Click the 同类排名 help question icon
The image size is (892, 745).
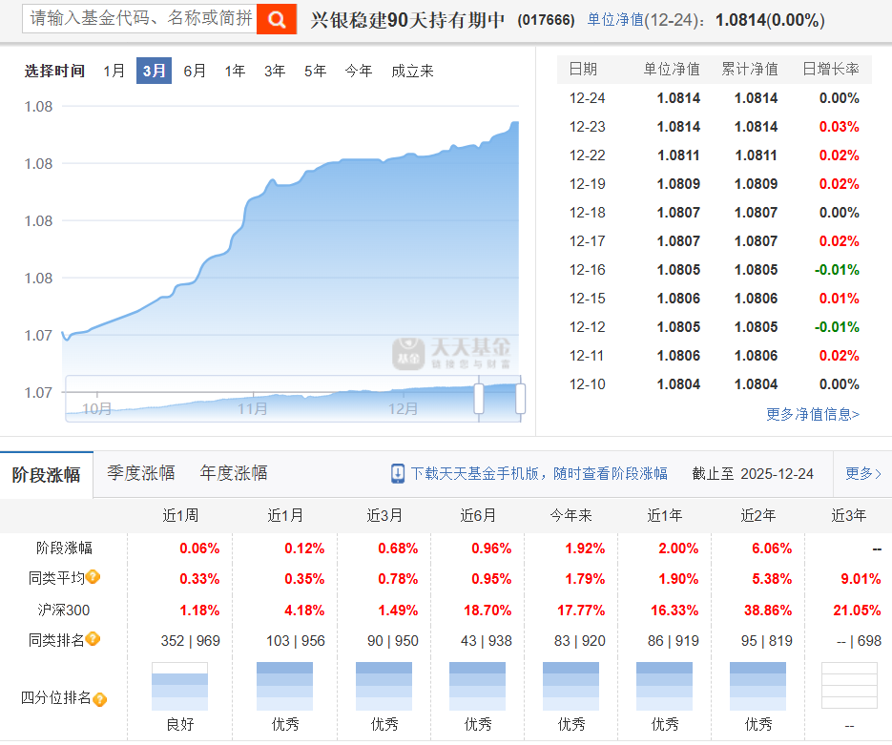pyautogui.click(x=93, y=639)
